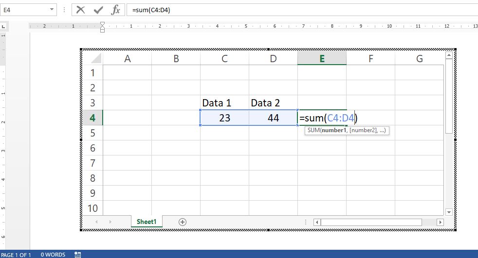
Task: Click the vertical scrollbar thumb
Action: (449, 96)
